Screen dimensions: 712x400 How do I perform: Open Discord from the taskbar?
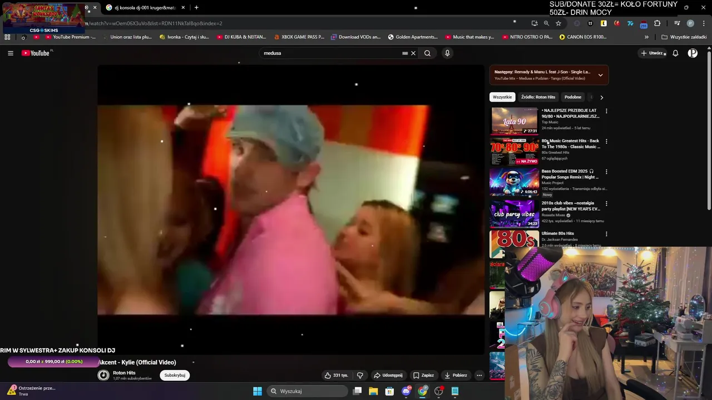coord(407,391)
